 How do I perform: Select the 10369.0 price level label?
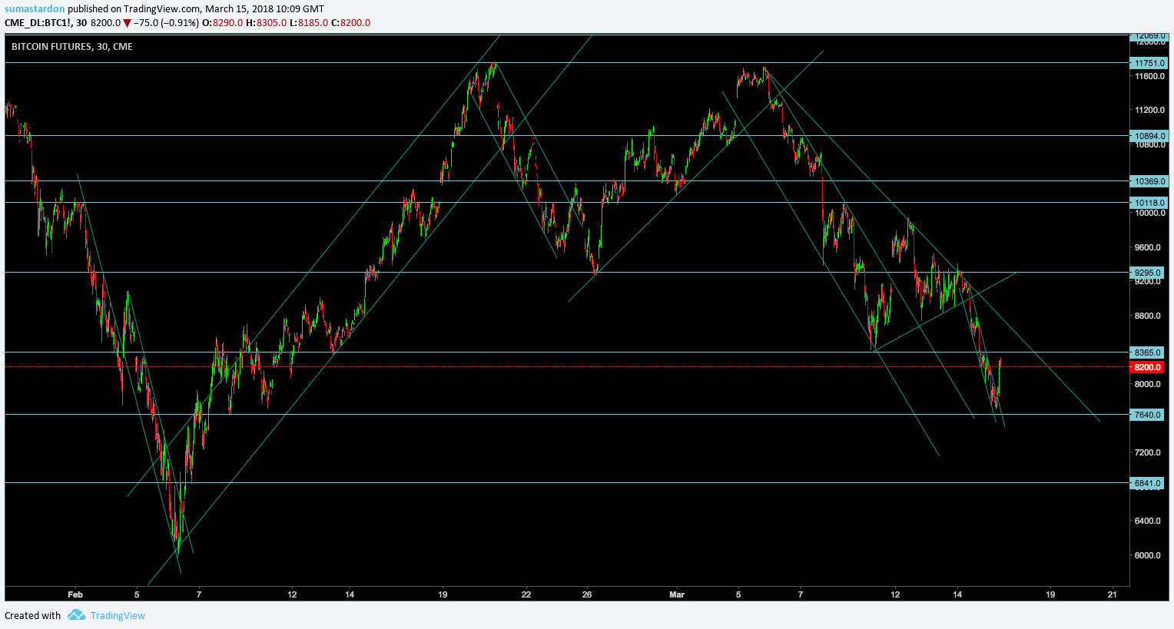1149,181
